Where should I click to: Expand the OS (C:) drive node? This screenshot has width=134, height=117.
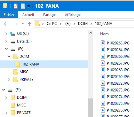[6, 34]
